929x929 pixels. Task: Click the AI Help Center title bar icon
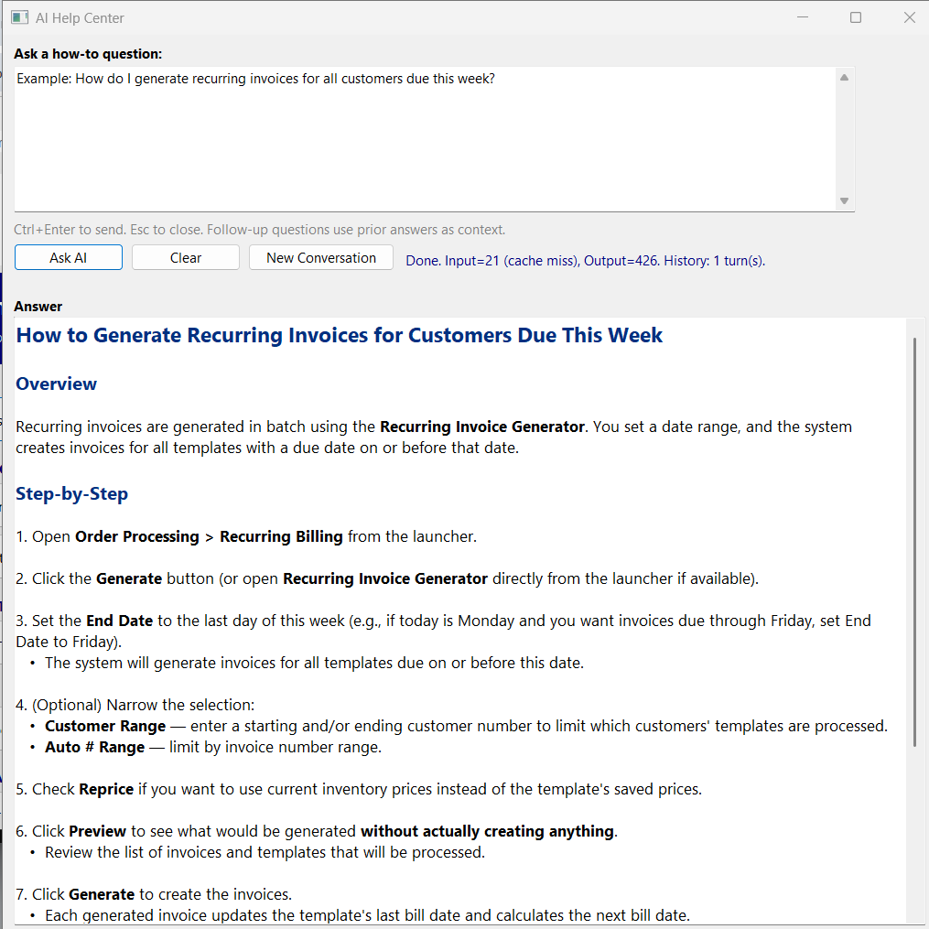point(20,16)
